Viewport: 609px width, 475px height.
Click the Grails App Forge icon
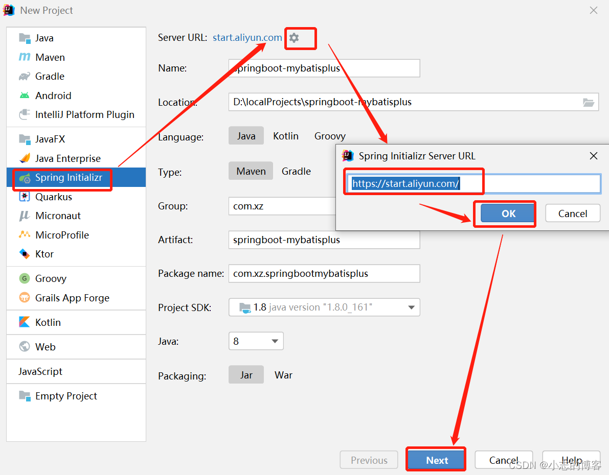coord(25,298)
